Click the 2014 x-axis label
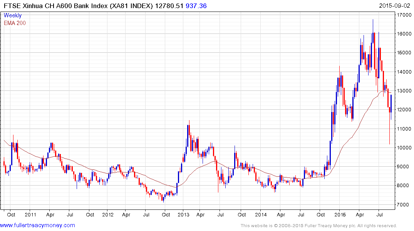This screenshot has height=231, width=414. pyautogui.click(x=261, y=214)
